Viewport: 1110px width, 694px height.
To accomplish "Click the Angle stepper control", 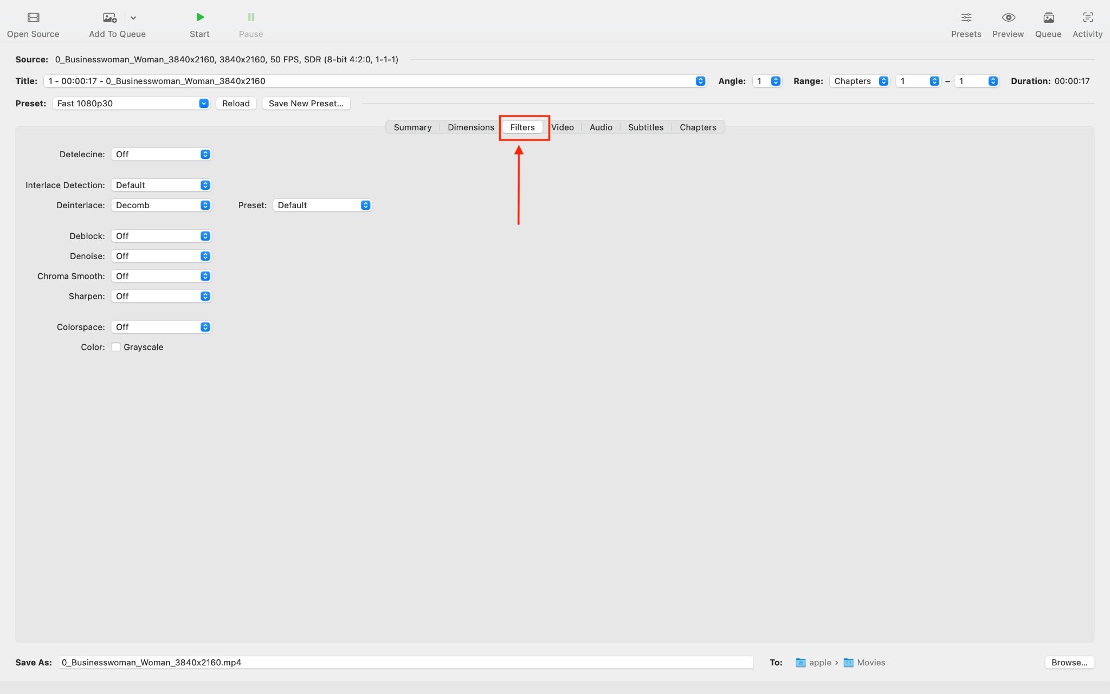I will coord(776,81).
